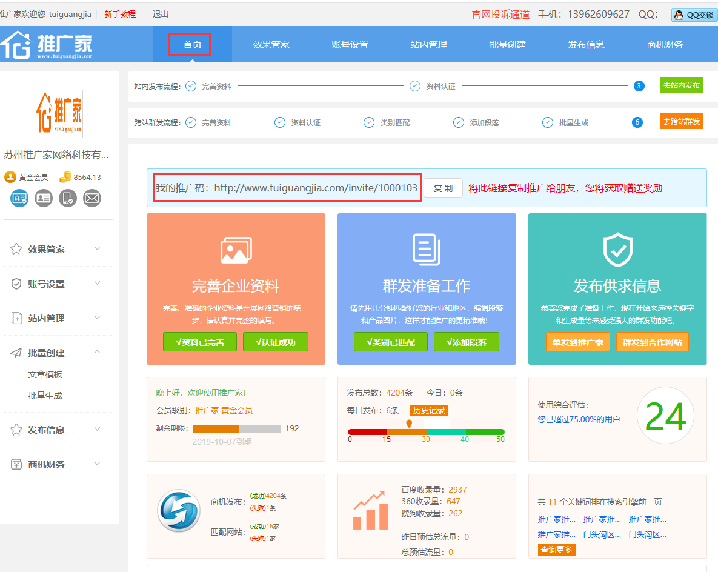Click star icon beside 效果管家 in sidebar
The width and height of the screenshot is (718, 572).
[16, 249]
